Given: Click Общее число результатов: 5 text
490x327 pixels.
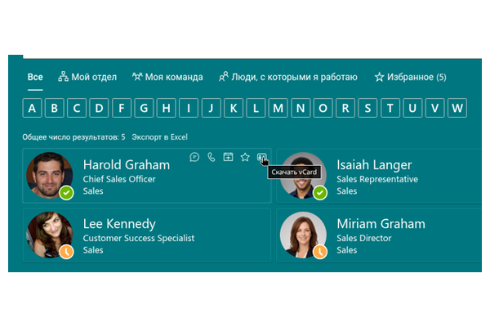Looking at the screenshot, I should click(73, 137).
